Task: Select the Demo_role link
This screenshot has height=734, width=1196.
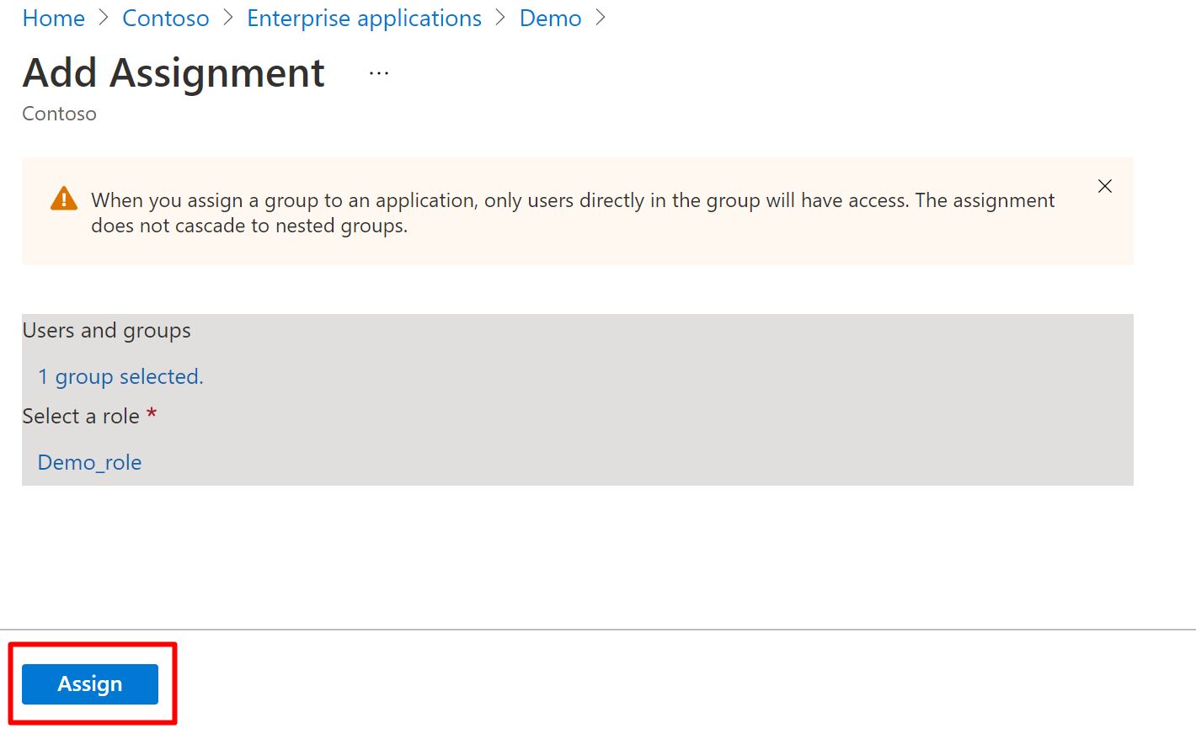Action: click(89, 462)
